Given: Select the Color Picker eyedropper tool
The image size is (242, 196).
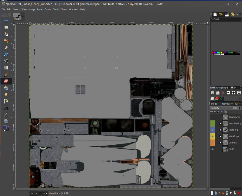Looking at the screenshot, I should (6, 114).
